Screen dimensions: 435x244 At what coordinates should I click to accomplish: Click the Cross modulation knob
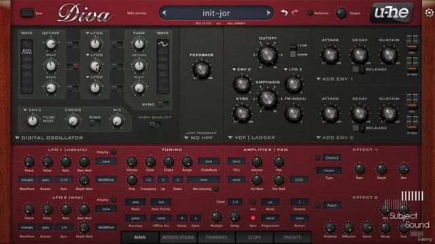tap(73, 121)
